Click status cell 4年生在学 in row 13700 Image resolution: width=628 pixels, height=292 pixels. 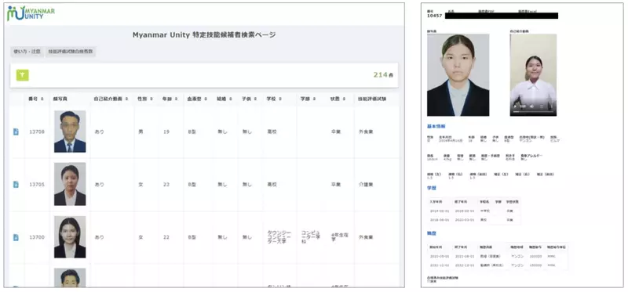click(x=340, y=237)
